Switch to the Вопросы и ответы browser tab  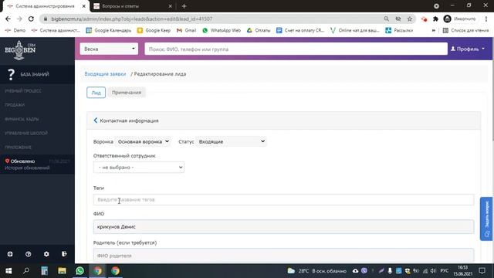pos(132,6)
